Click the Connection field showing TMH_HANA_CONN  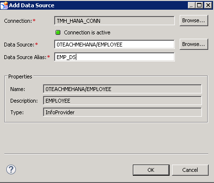pos(114,21)
